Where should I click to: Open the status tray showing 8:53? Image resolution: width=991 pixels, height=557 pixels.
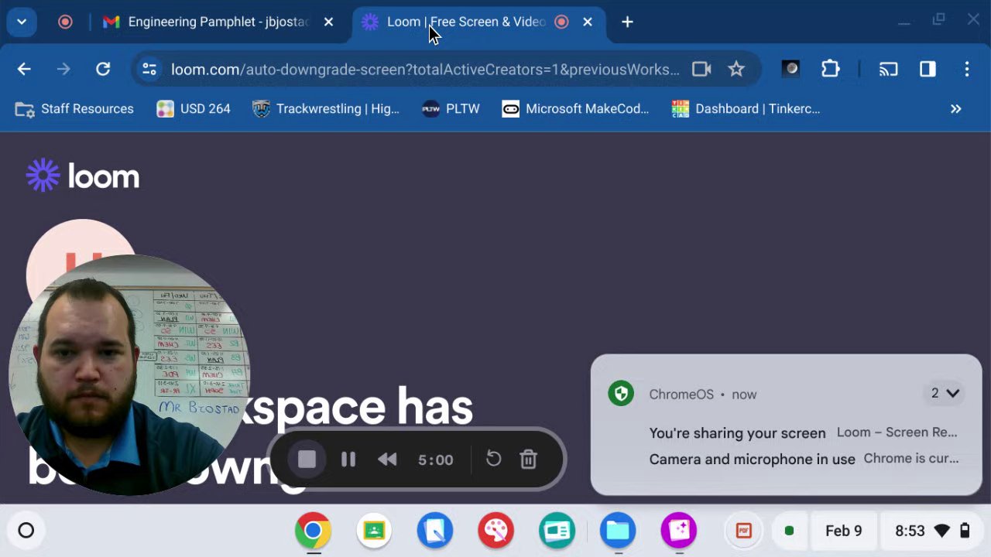click(933, 531)
